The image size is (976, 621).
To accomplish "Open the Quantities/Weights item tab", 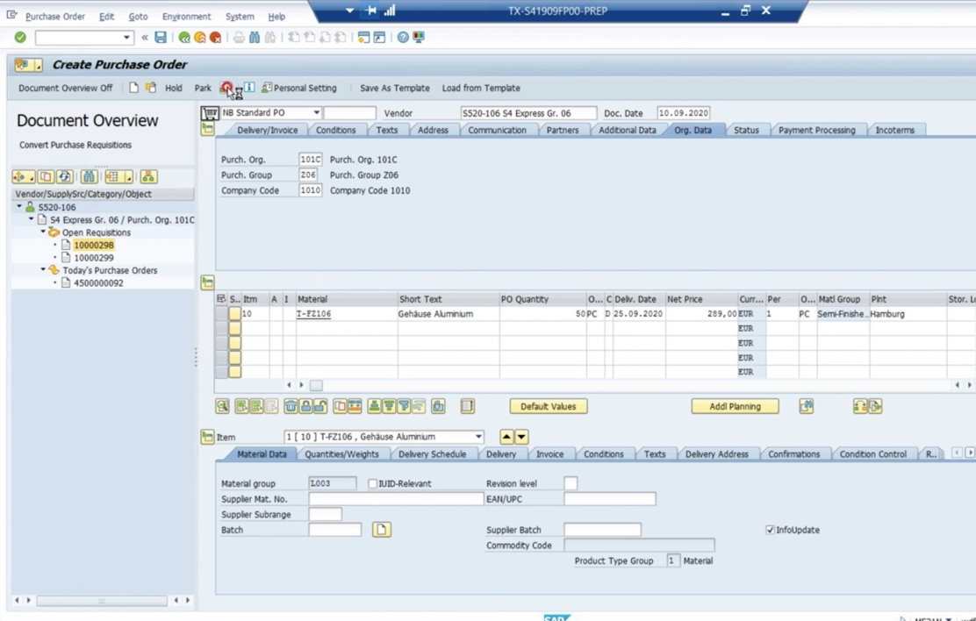I will [341, 454].
